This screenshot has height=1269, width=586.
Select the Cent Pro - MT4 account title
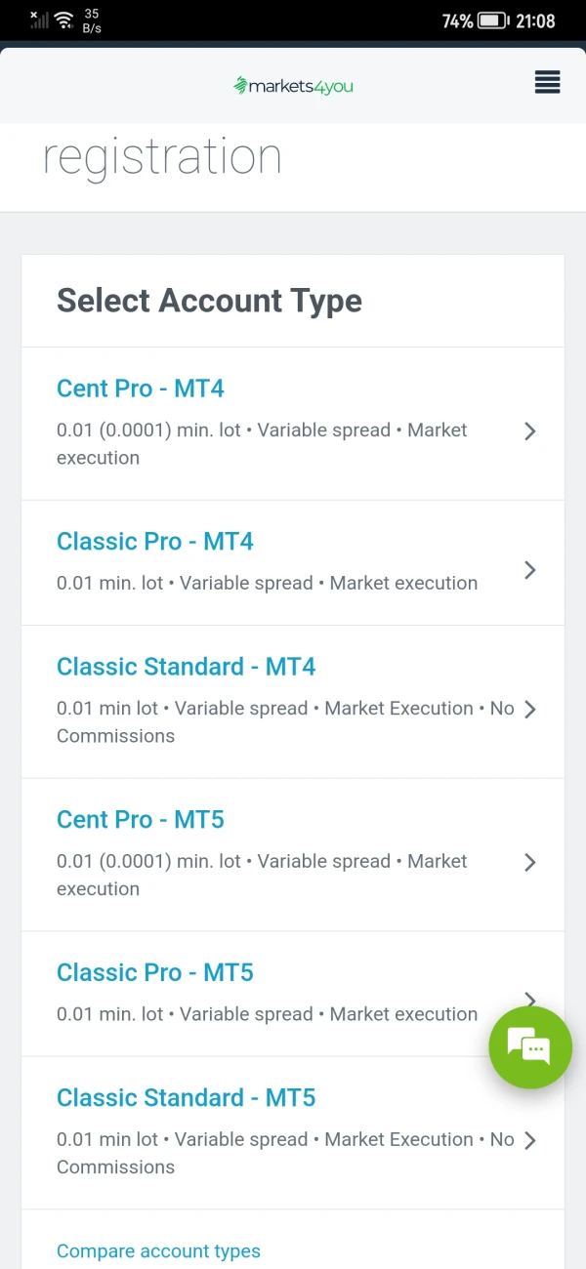pos(141,389)
